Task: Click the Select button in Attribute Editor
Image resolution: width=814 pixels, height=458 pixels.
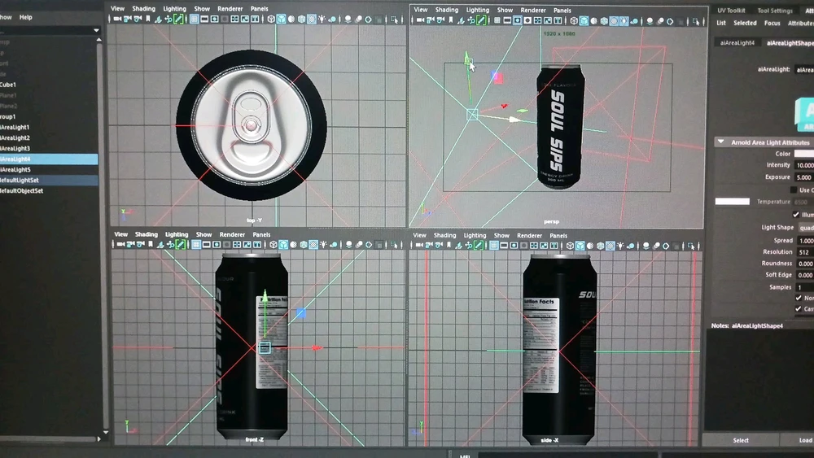Action: click(x=741, y=440)
